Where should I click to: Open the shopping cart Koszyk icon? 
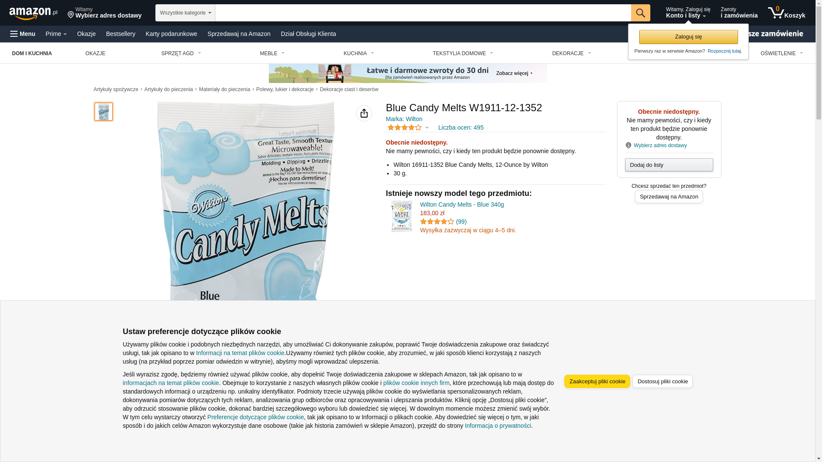(x=786, y=13)
